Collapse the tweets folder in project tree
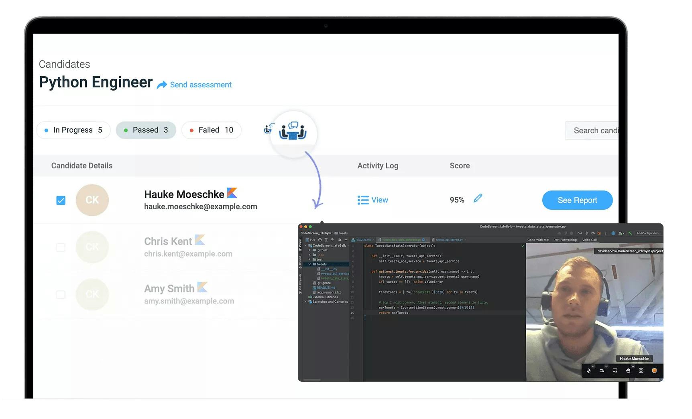 pos(309,264)
